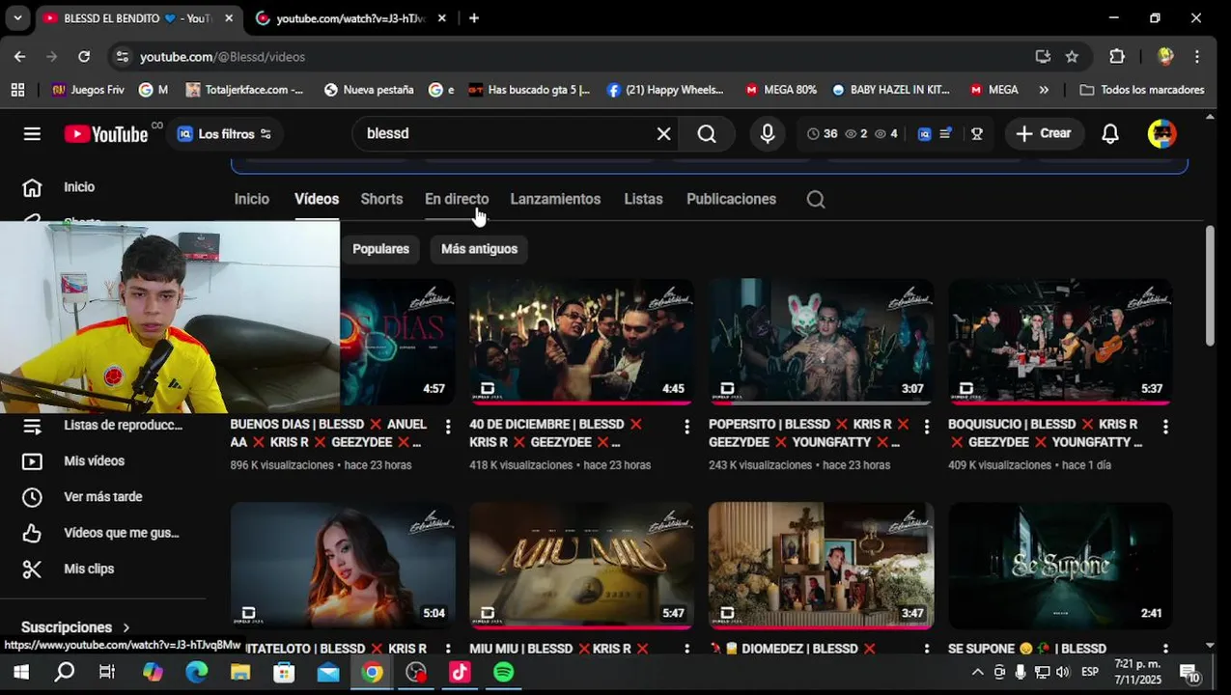The height and width of the screenshot is (695, 1231).
Task: Open Microsoft Edge from taskbar
Action: click(x=197, y=673)
